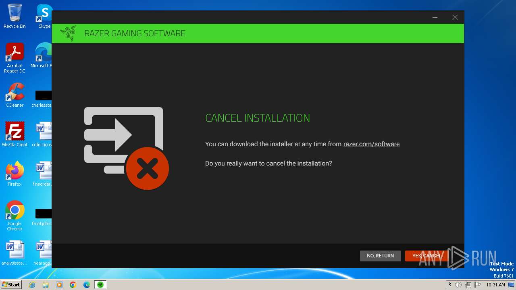
Task: Select the charlessta desktop file
Action: (42, 99)
